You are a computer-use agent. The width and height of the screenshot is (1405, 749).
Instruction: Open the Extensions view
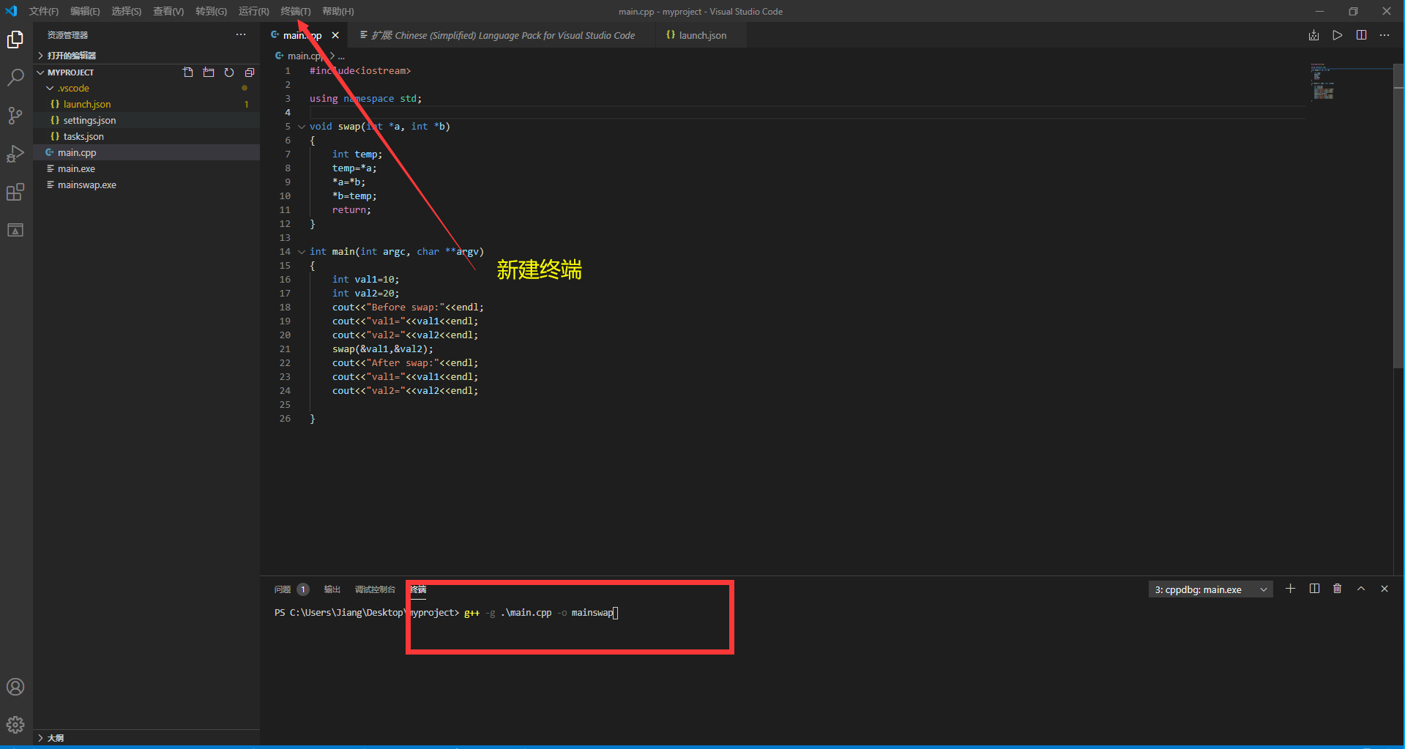coord(15,192)
